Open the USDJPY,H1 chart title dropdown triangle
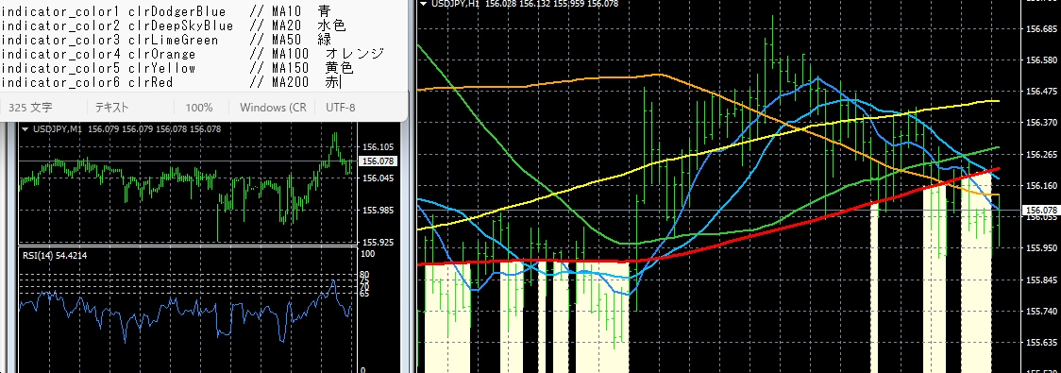The height and width of the screenshot is (373, 1061). click(x=424, y=4)
